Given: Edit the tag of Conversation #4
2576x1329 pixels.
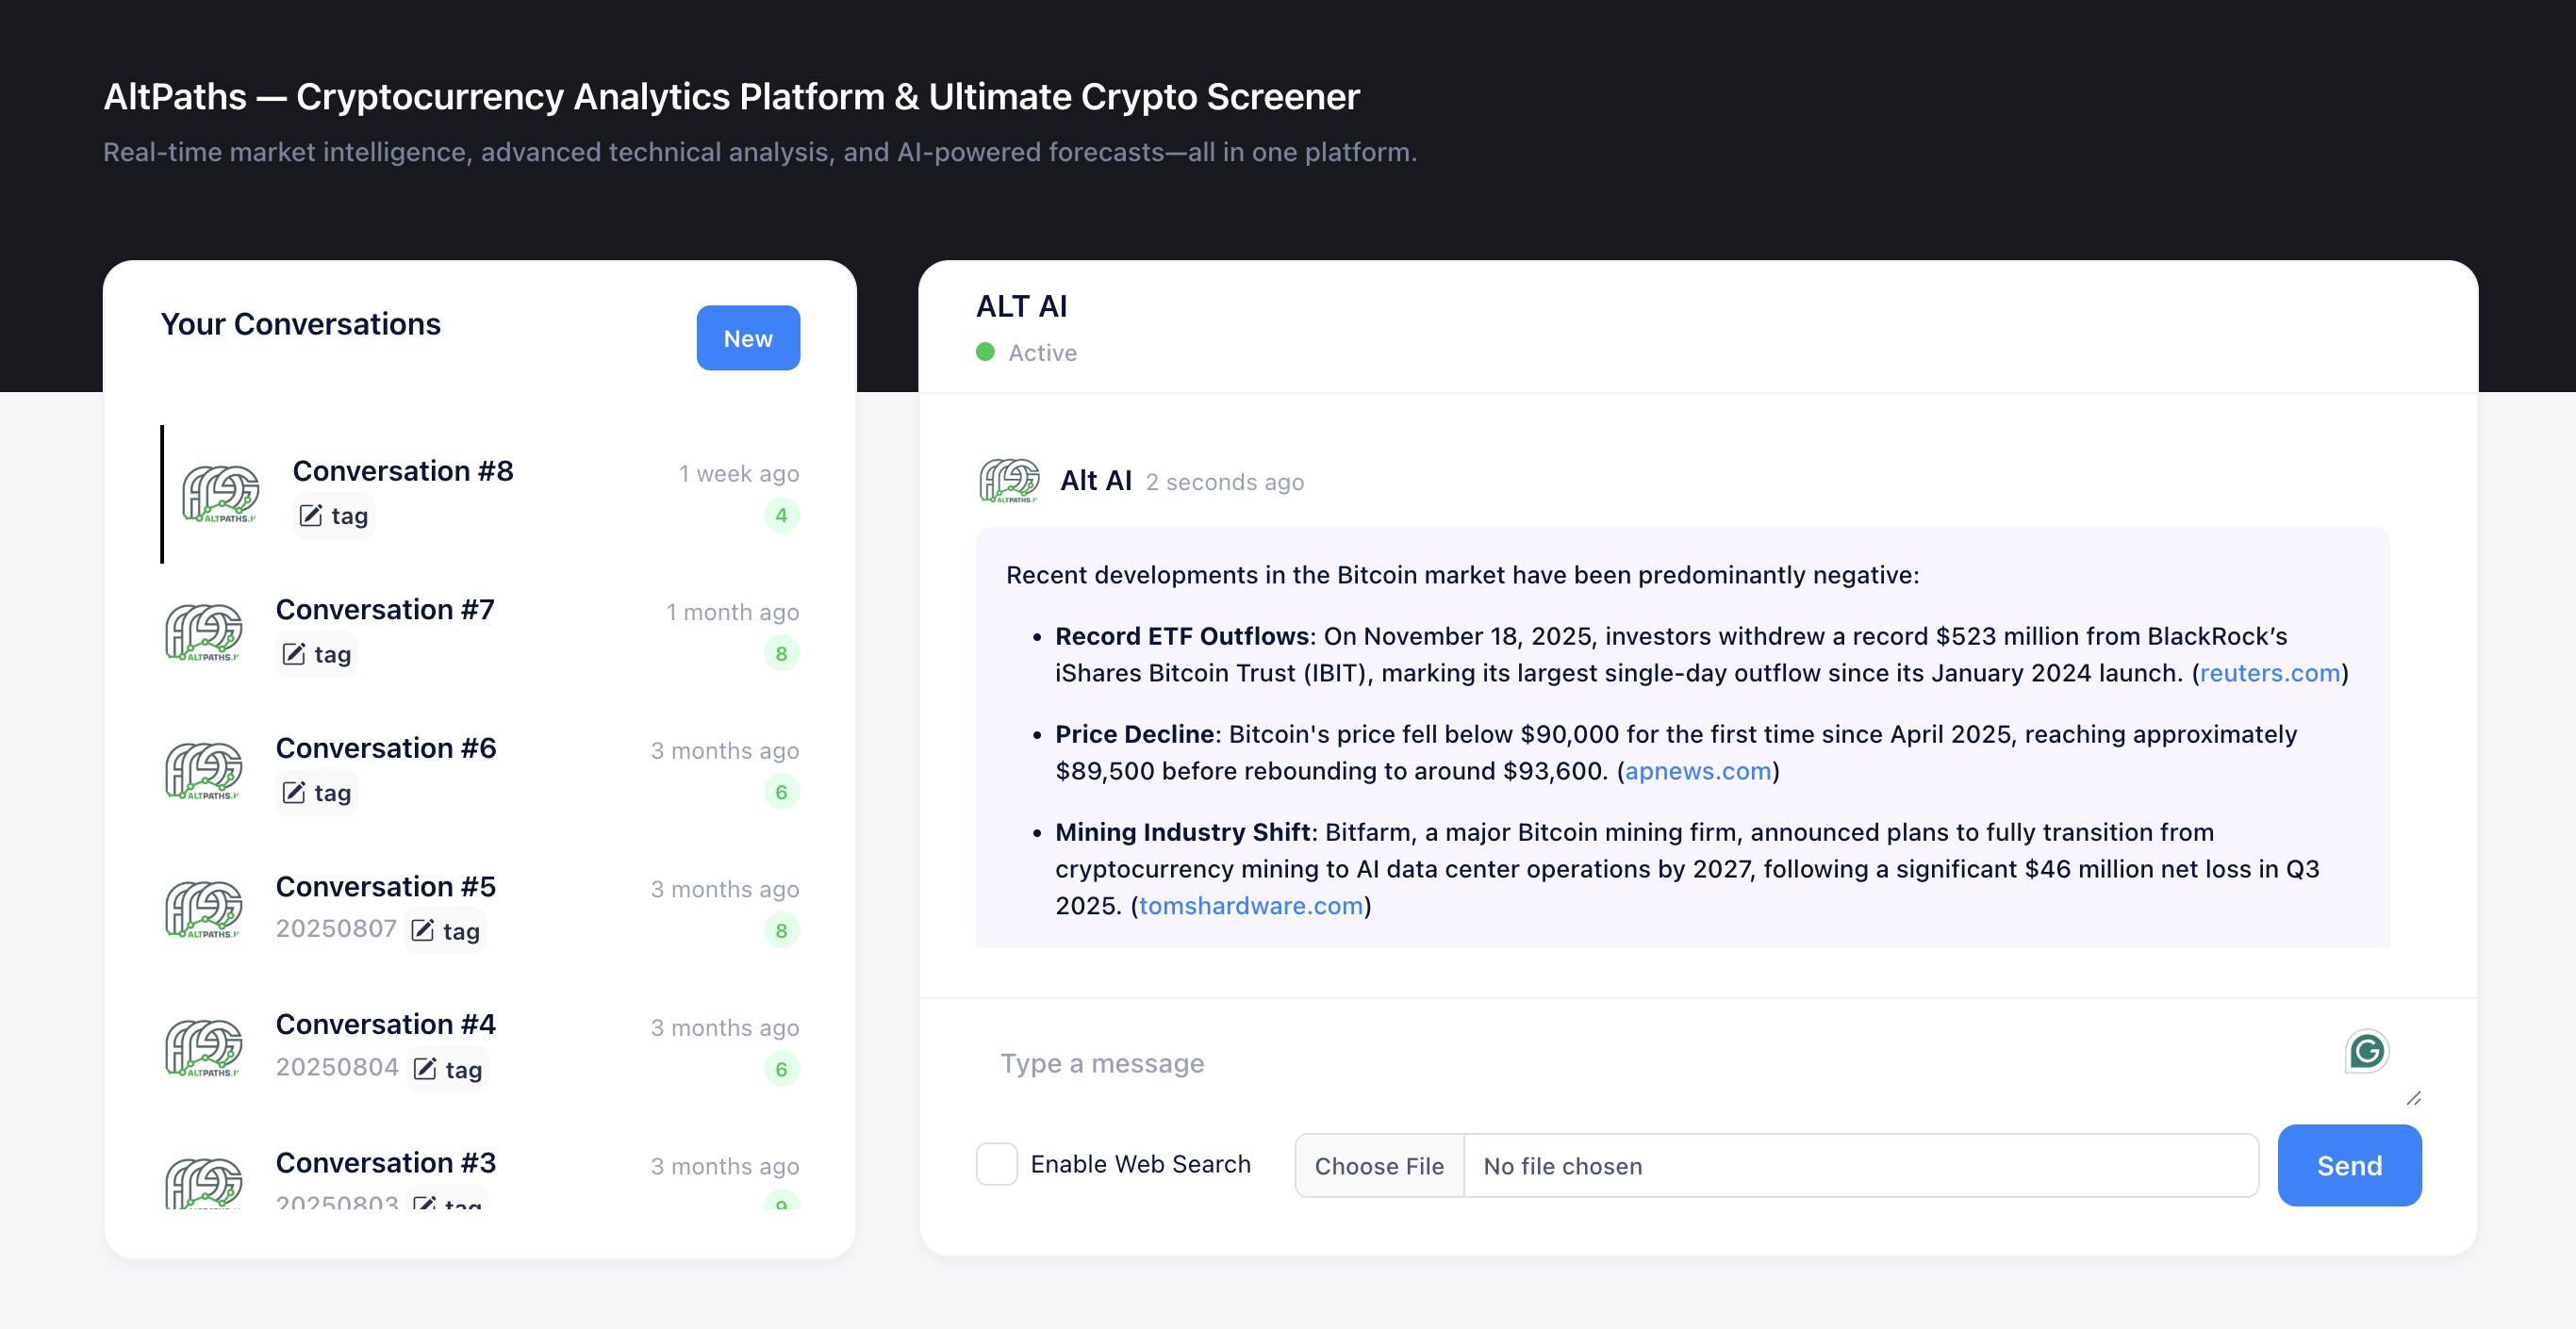Looking at the screenshot, I should [448, 1069].
